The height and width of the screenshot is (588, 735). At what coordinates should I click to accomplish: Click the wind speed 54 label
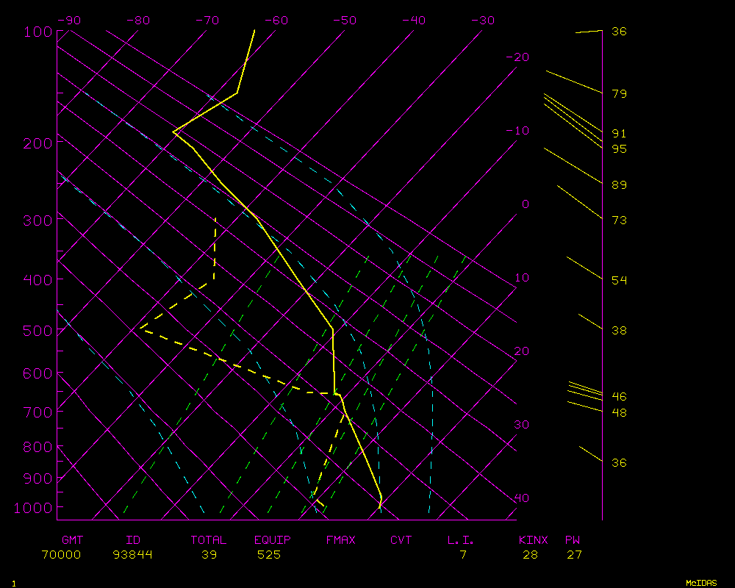[619, 281]
